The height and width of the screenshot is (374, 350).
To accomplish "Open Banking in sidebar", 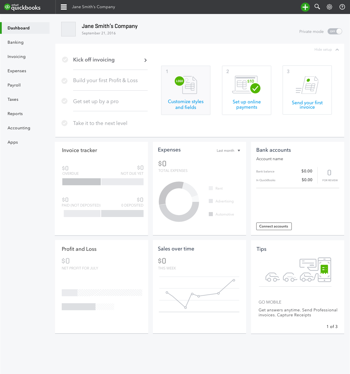I will point(15,42).
